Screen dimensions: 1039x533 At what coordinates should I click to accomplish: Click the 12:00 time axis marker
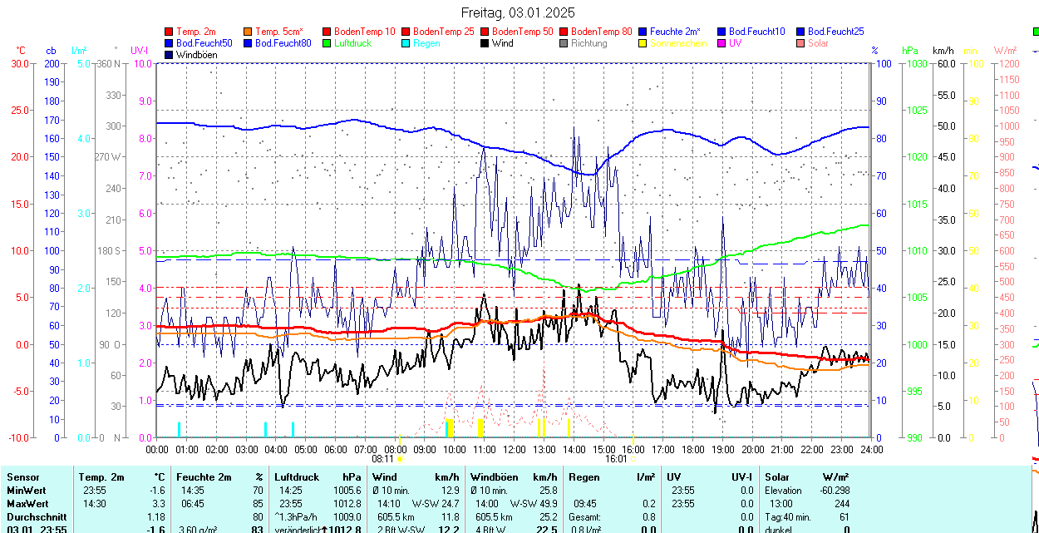515,449
